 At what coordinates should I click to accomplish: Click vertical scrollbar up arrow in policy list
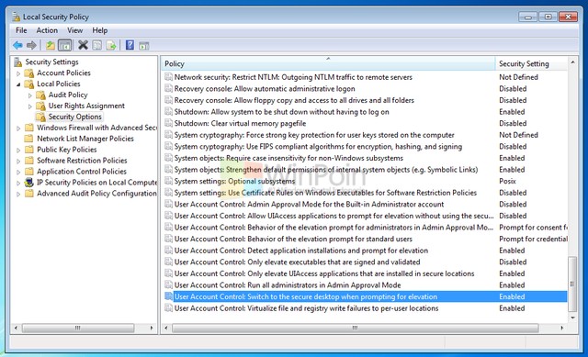pyautogui.click(x=572, y=62)
